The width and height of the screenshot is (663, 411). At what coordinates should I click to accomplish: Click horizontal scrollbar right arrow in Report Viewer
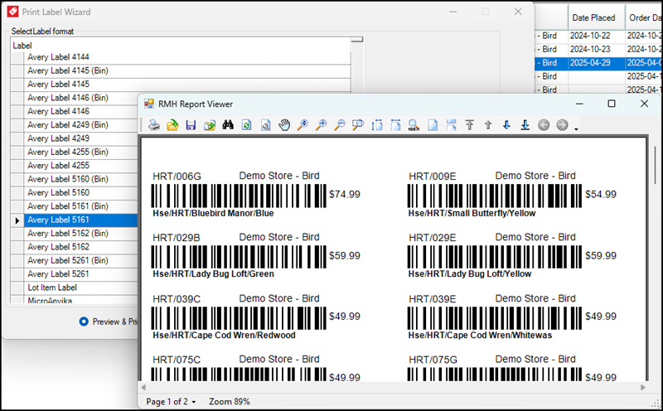tap(643, 387)
